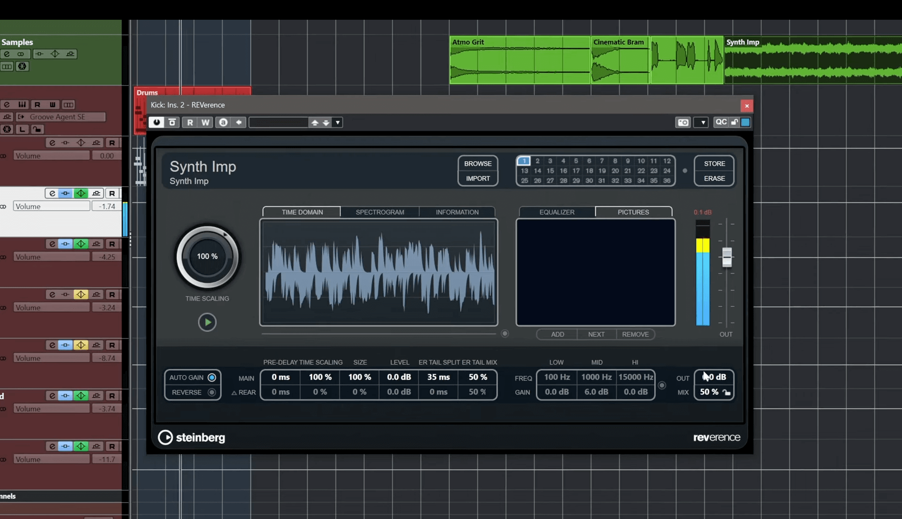Toggle the REVerence plugin power button
Image resolution: width=902 pixels, height=519 pixels.
pyautogui.click(x=156, y=122)
